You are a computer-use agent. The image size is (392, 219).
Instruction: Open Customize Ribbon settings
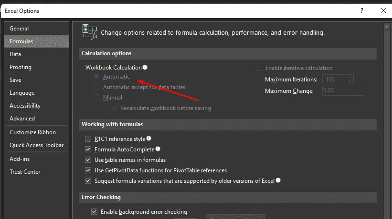(36, 132)
